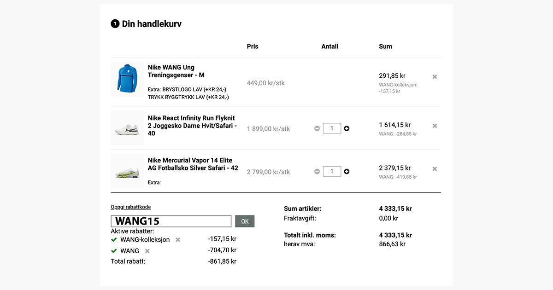This screenshot has width=553, height=290.
Task: Remove the WANG discount code
Action: pos(147,251)
